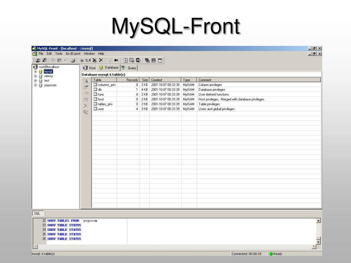Open the Edit menu
This screenshot has width=351, height=263.
click(49, 54)
